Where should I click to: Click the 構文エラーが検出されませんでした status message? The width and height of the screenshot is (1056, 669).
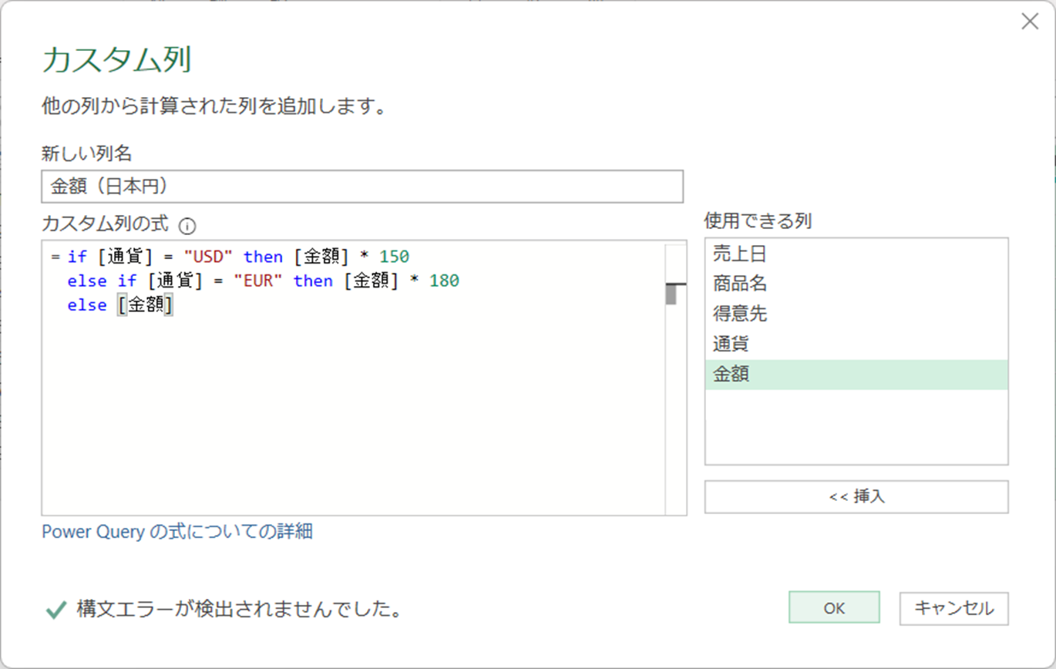(x=240, y=610)
